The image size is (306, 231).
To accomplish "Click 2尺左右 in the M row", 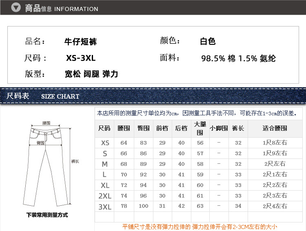I will point(275,164).
